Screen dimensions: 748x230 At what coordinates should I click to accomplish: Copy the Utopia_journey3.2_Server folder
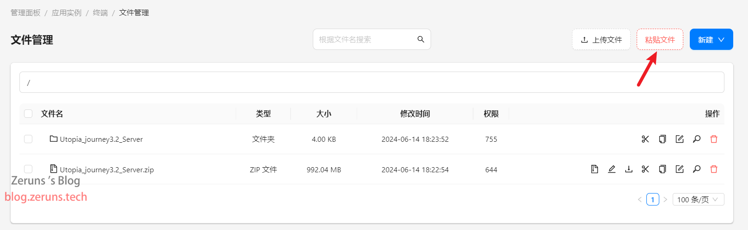point(663,139)
